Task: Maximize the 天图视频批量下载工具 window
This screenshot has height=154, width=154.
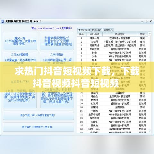Action: [x=146, y=21]
